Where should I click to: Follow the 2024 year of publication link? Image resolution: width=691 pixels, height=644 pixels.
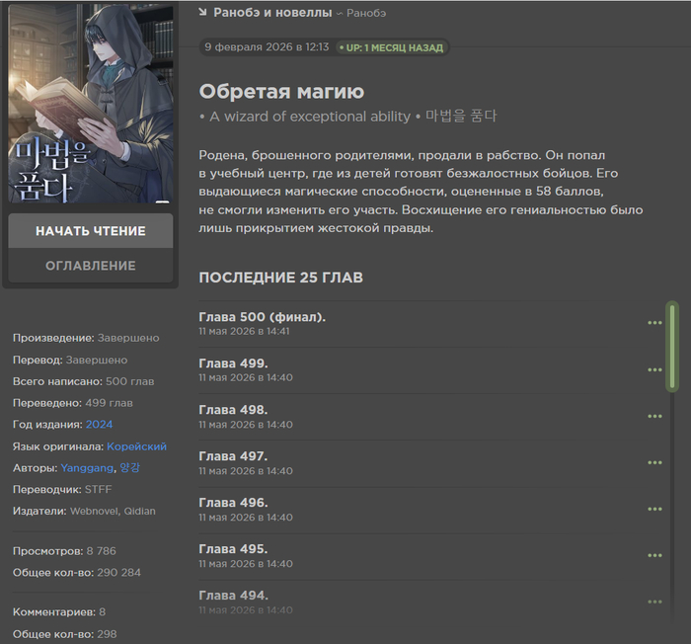click(x=99, y=425)
